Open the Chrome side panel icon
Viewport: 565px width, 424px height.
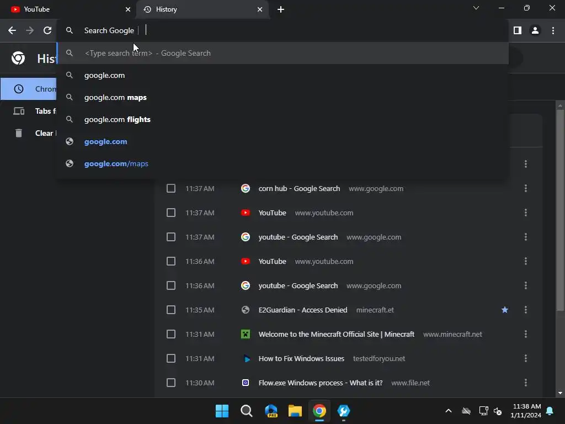pos(518,30)
